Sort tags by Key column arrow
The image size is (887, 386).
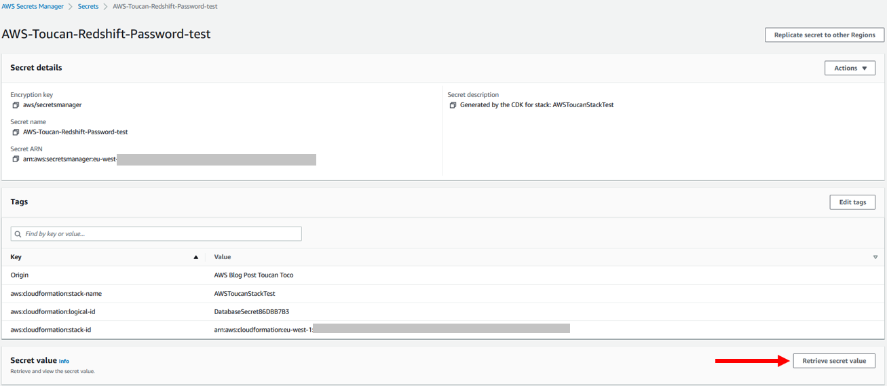196,258
